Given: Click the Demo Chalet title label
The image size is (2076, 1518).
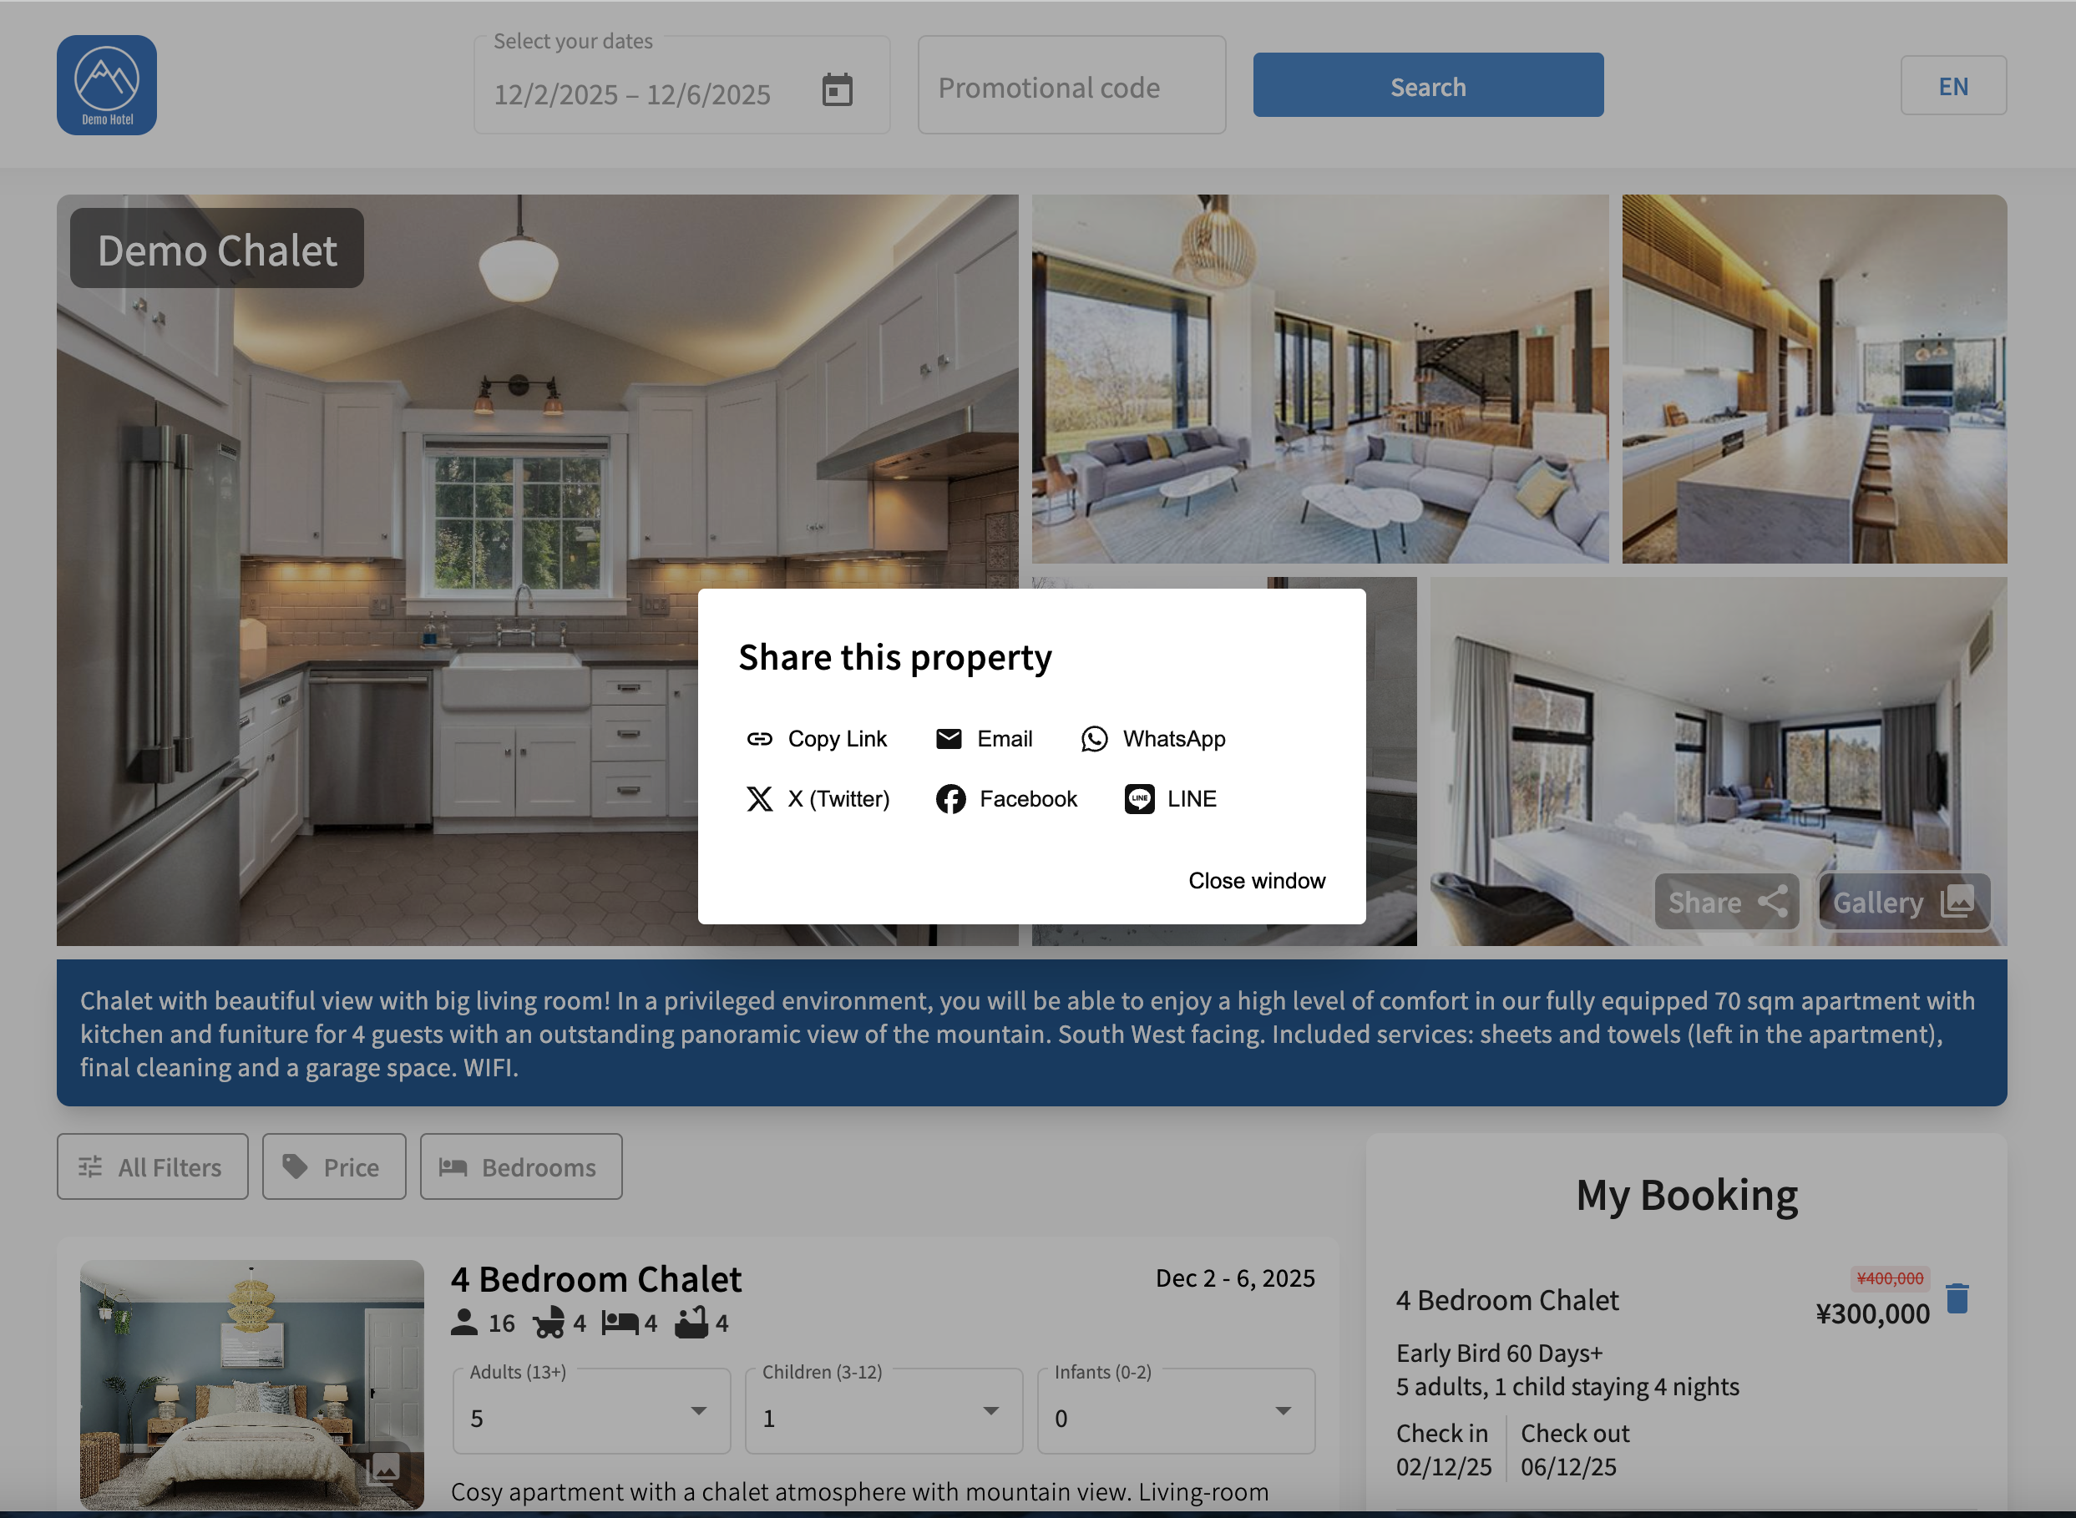Looking at the screenshot, I should pyautogui.click(x=217, y=249).
